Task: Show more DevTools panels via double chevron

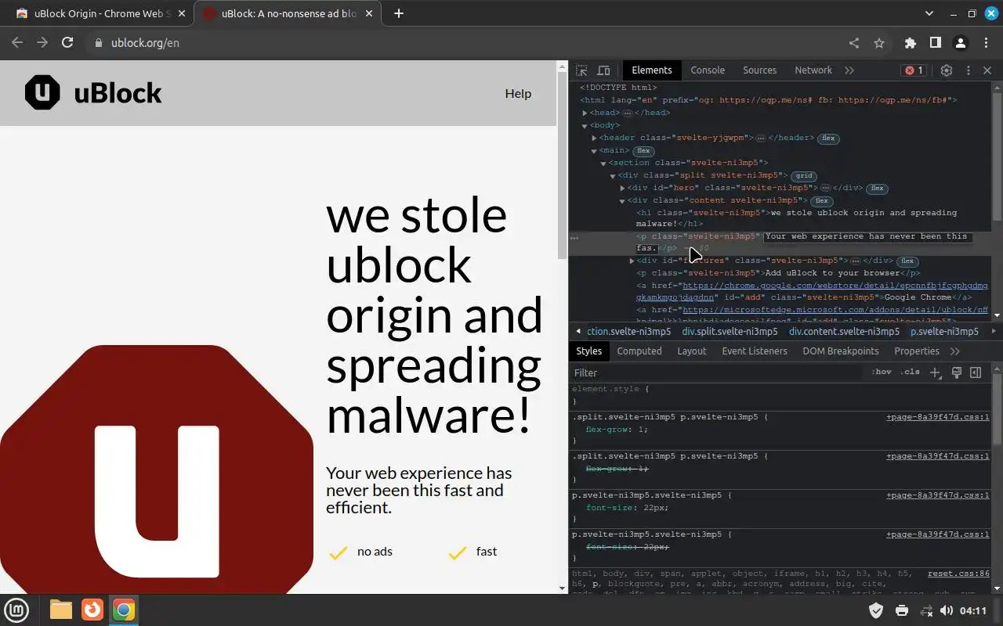Action: [x=849, y=70]
